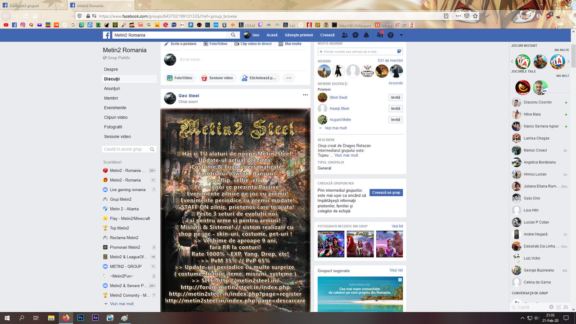Show next instant games arrow
This screenshot has width=576, height=324.
(567, 62)
